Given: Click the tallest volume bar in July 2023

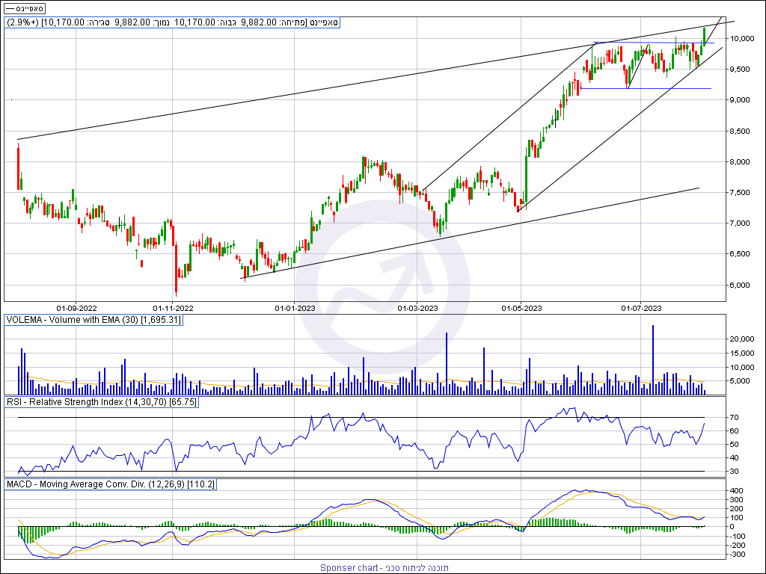Looking at the screenshot, I should click(653, 359).
